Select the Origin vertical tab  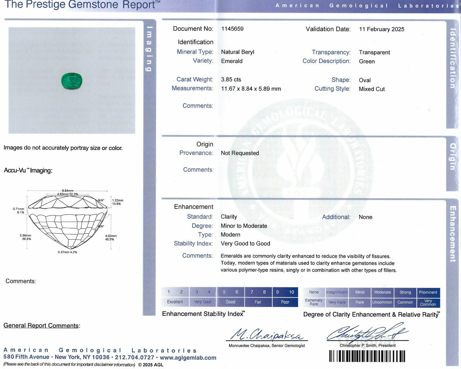[x=453, y=157]
